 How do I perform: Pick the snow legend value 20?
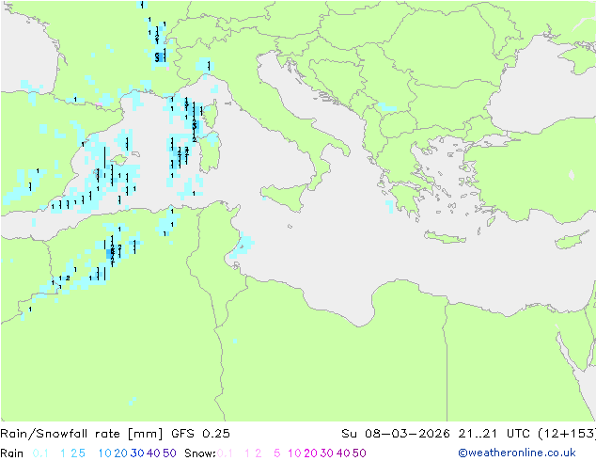(x=310, y=453)
